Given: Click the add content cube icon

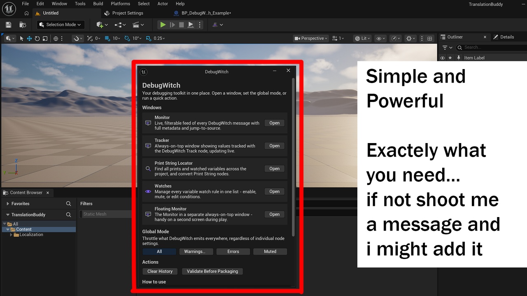Looking at the screenshot, I should [102, 25].
